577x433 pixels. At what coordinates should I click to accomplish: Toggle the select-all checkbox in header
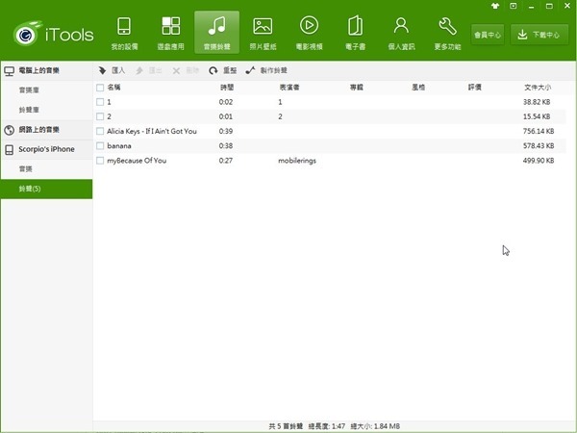(x=100, y=87)
